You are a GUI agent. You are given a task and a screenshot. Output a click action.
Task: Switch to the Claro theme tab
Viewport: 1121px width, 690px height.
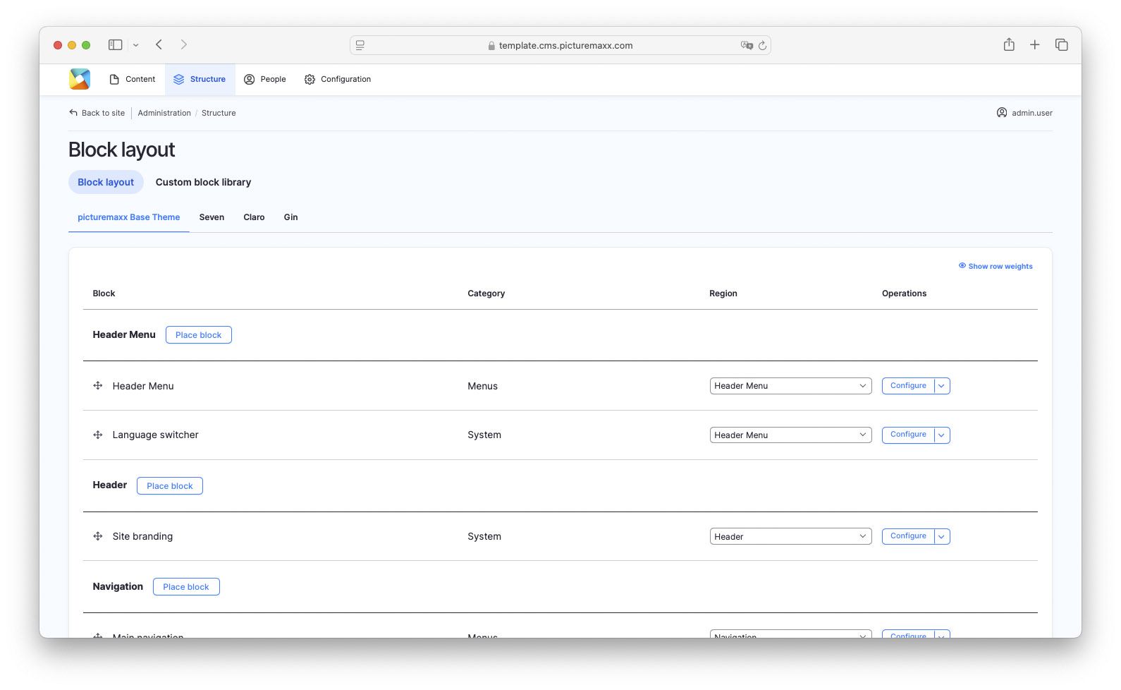(x=254, y=217)
